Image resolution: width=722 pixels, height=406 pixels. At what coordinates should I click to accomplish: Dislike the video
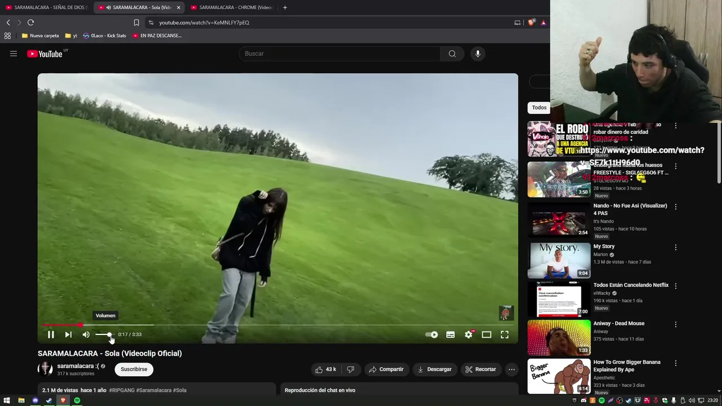(350, 369)
